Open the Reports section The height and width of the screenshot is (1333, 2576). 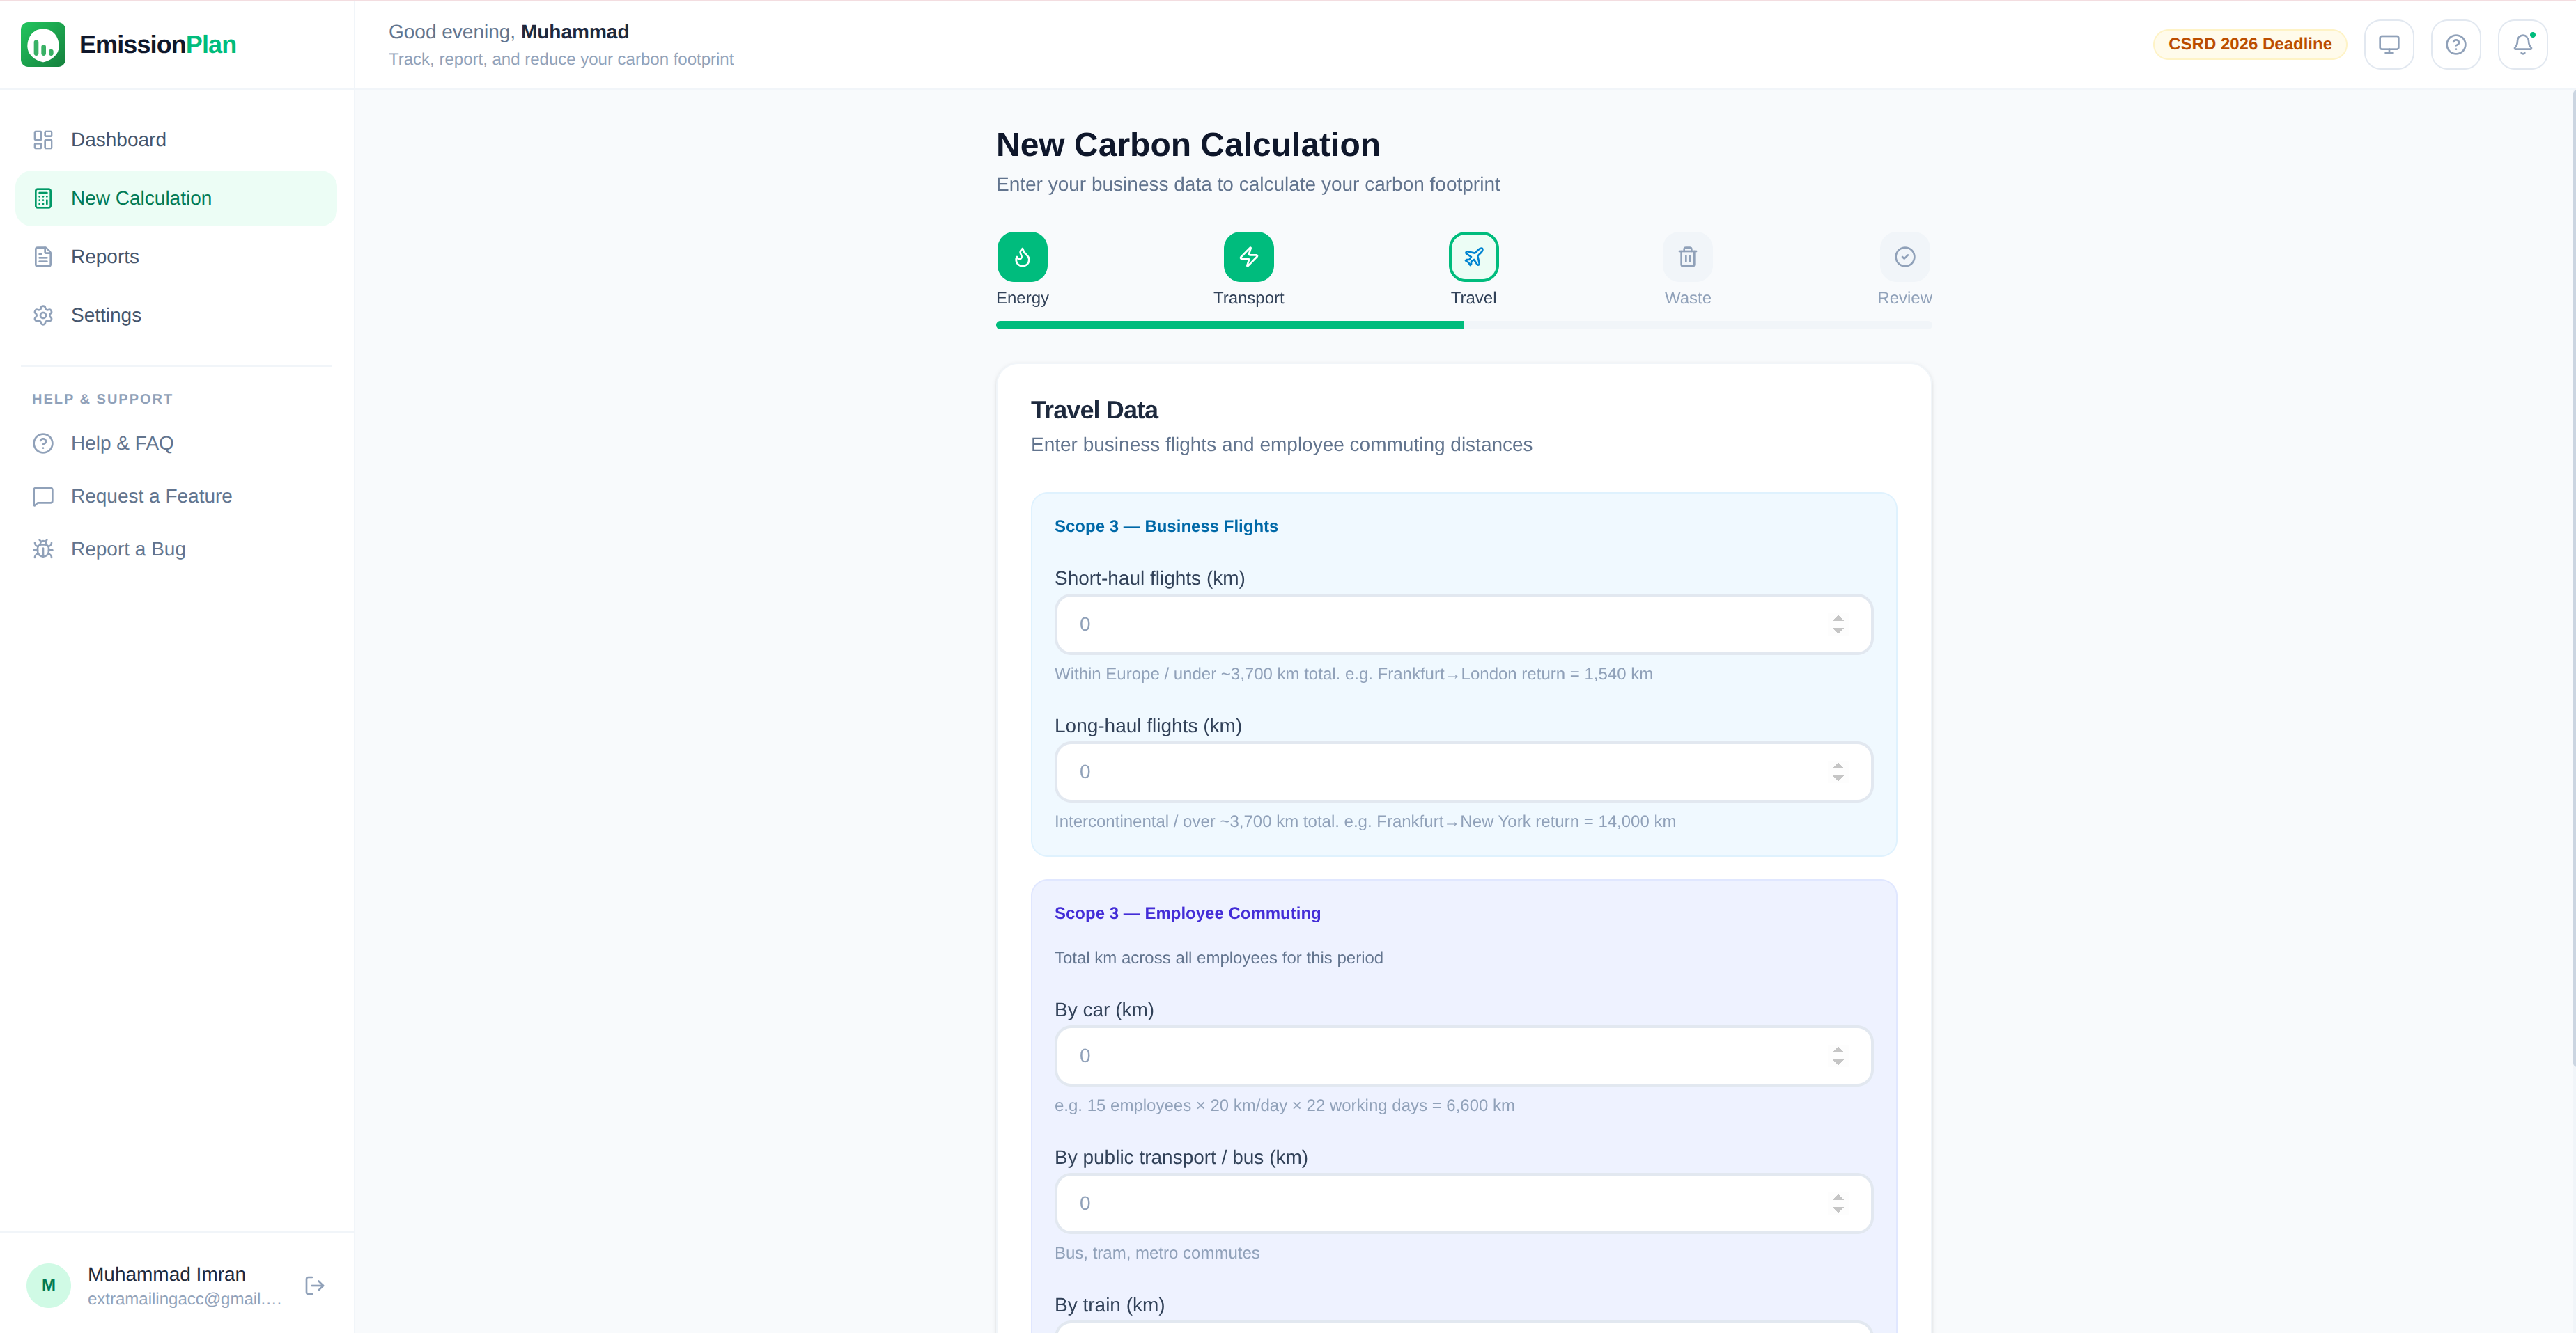pos(176,257)
